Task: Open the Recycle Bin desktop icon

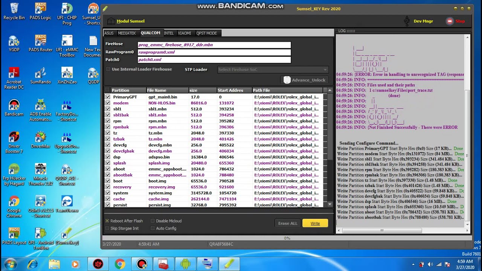Action: pos(14,11)
